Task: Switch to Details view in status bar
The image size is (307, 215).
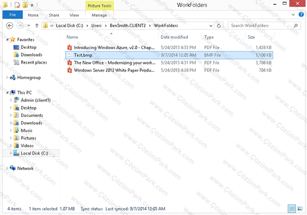Action: pos(292,209)
